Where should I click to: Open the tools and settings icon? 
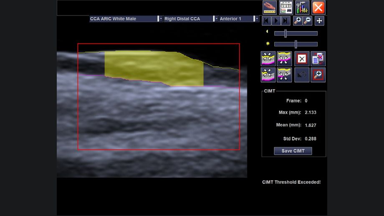(302, 8)
